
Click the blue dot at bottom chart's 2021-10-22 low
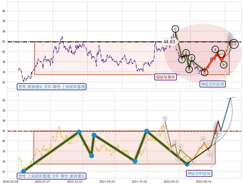(135, 161)
